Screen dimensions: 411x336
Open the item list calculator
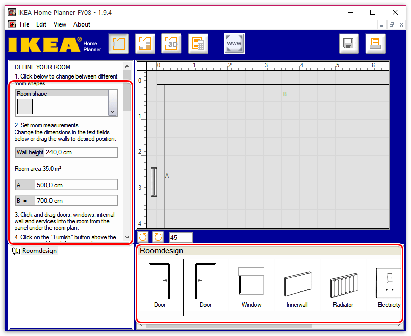198,44
